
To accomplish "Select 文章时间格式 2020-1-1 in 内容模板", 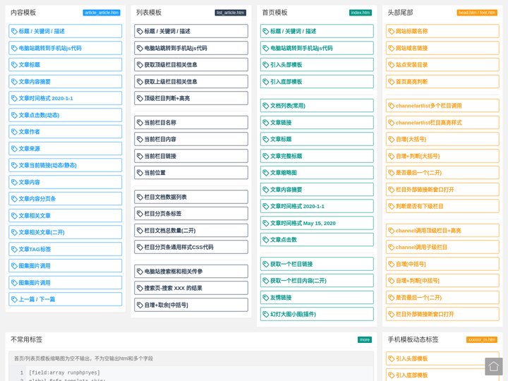I will click(x=66, y=98).
